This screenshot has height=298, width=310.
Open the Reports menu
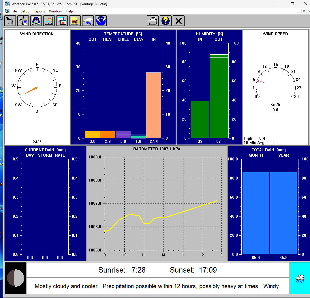tap(39, 11)
